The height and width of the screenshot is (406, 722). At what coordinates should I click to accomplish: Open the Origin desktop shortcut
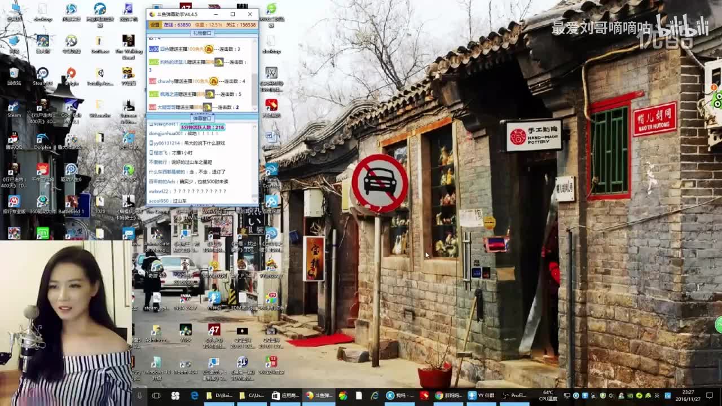pyautogui.click(x=71, y=76)
